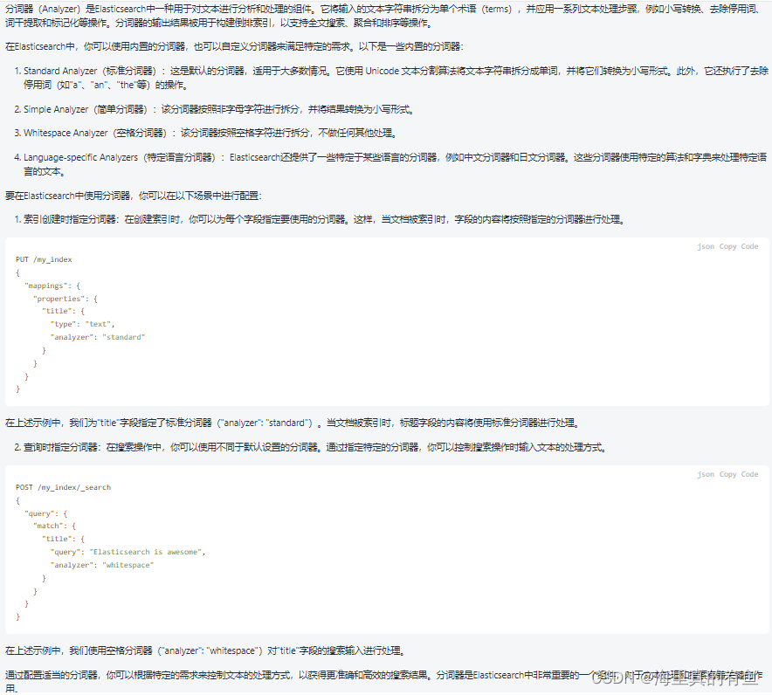Click the Whitespace Analyzer list item
Viewport: 772px width, 695px height.
point(206,133)
